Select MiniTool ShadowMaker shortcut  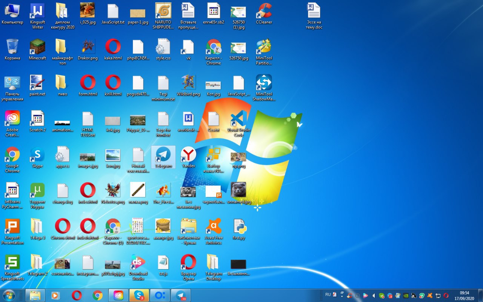pos(264,88)
